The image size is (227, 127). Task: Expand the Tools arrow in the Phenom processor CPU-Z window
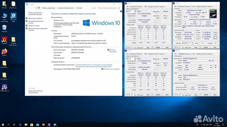point(200,47)
